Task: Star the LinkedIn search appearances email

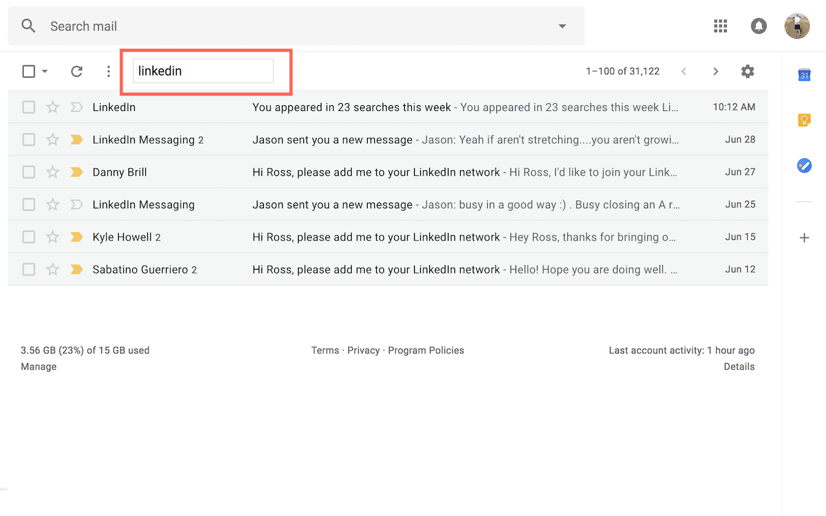Action: [x=52, y=107]
